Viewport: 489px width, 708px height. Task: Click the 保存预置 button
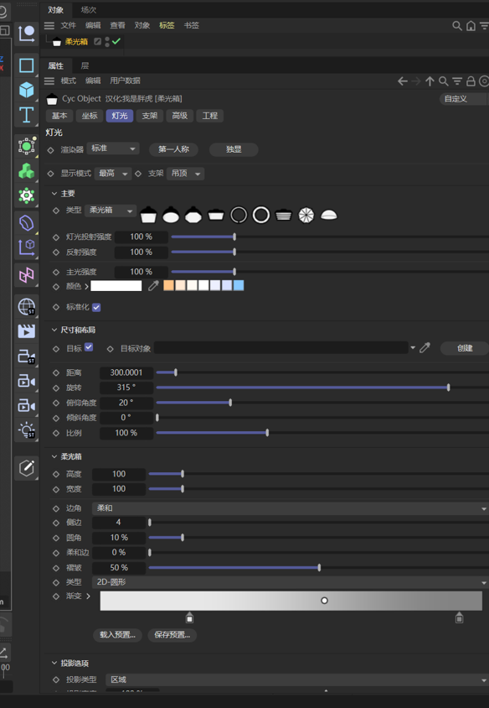172,635
